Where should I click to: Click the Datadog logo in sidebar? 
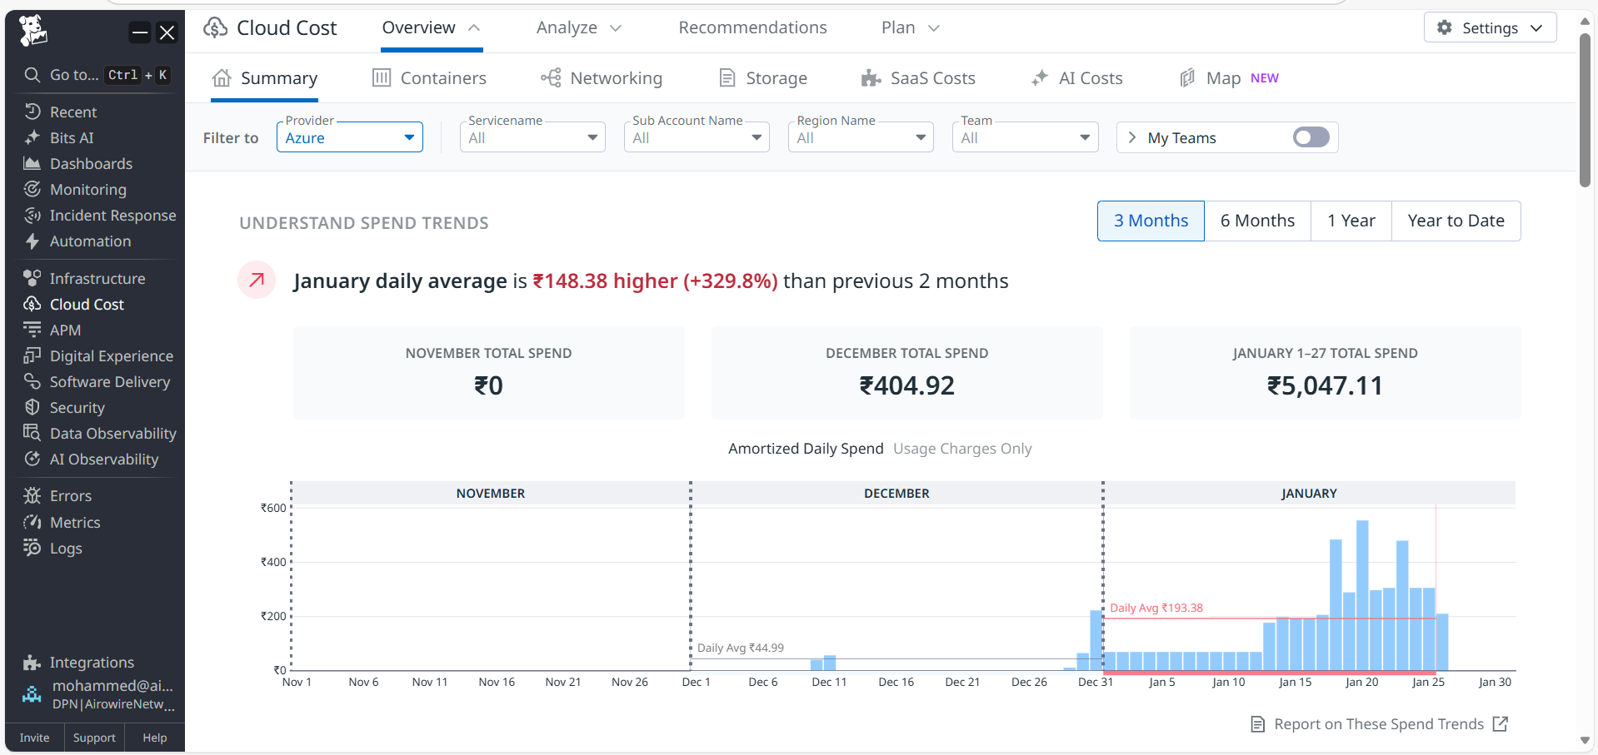click(x=33, y=31)
